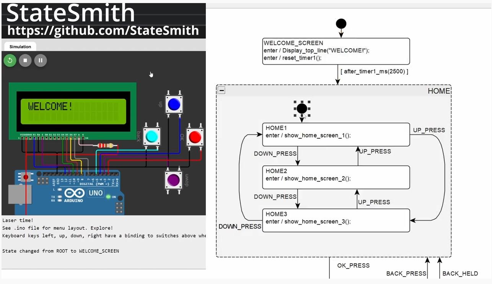This screenshot has width=492, height=284.
Task: Restart the simulation with green button
Action: [x=10, y=60]
